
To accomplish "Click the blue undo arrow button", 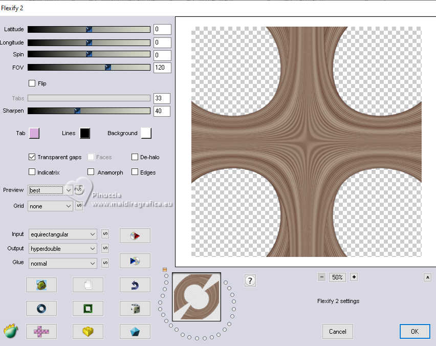I will (x=135, y=285).
